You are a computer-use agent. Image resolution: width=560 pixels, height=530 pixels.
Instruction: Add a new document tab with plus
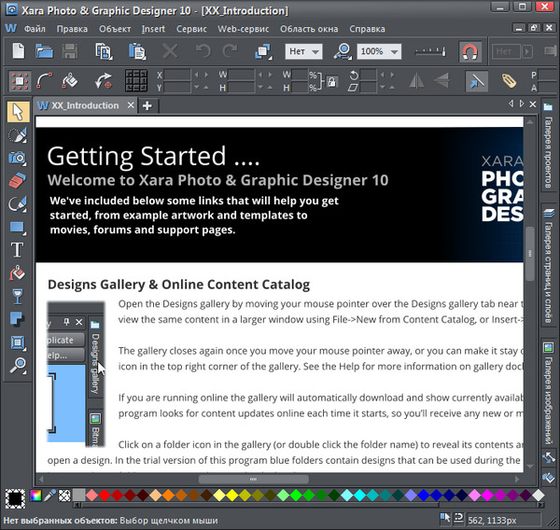(147, 105)
